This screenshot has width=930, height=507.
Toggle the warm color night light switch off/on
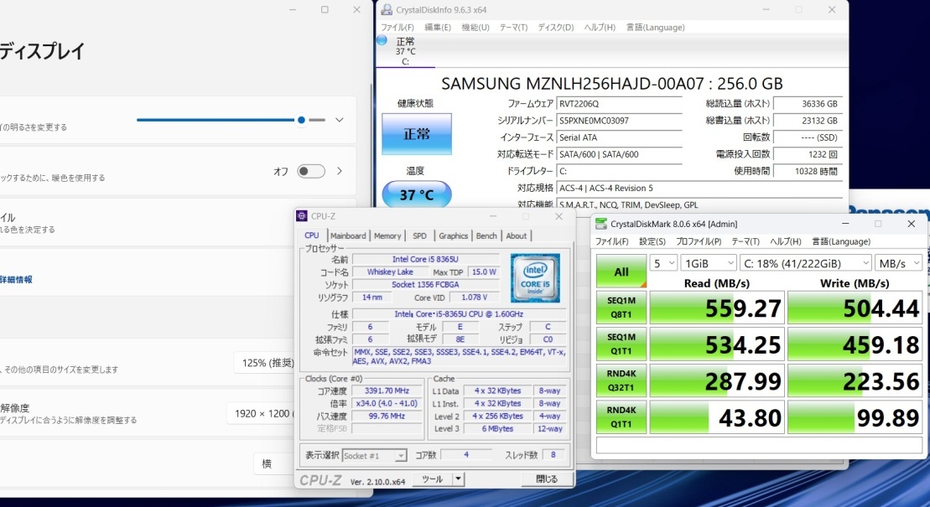[x=311, y=171]
